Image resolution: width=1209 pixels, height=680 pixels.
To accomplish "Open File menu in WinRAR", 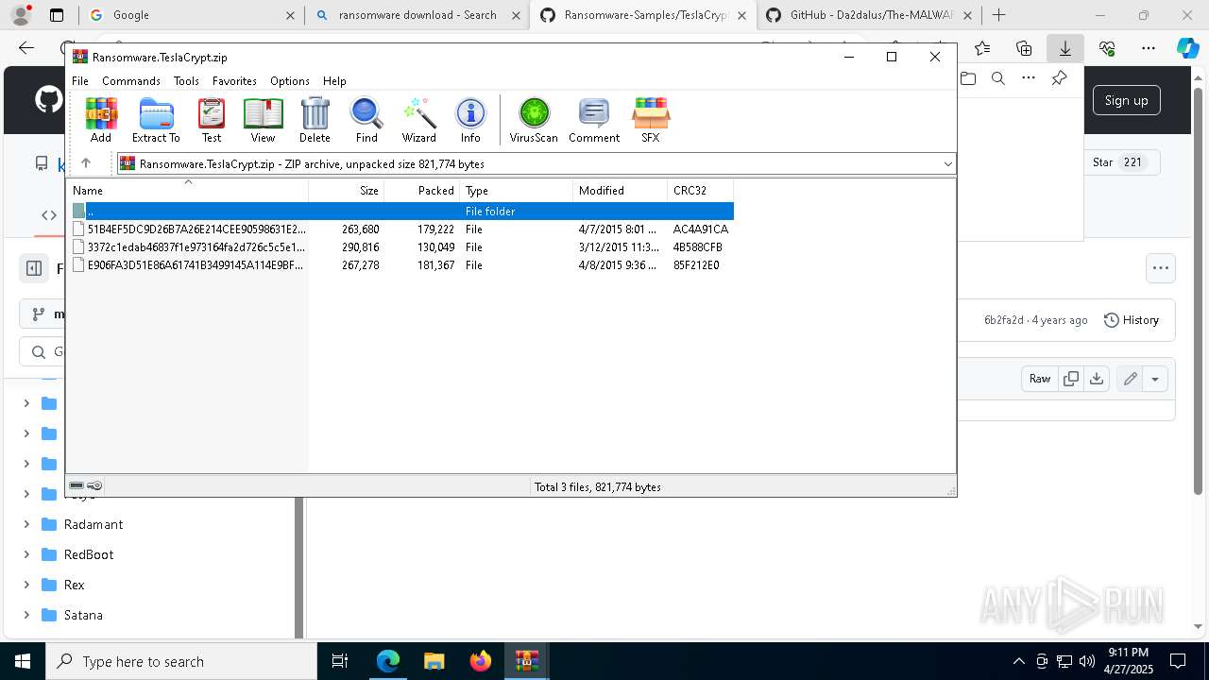I will (80, 81).
